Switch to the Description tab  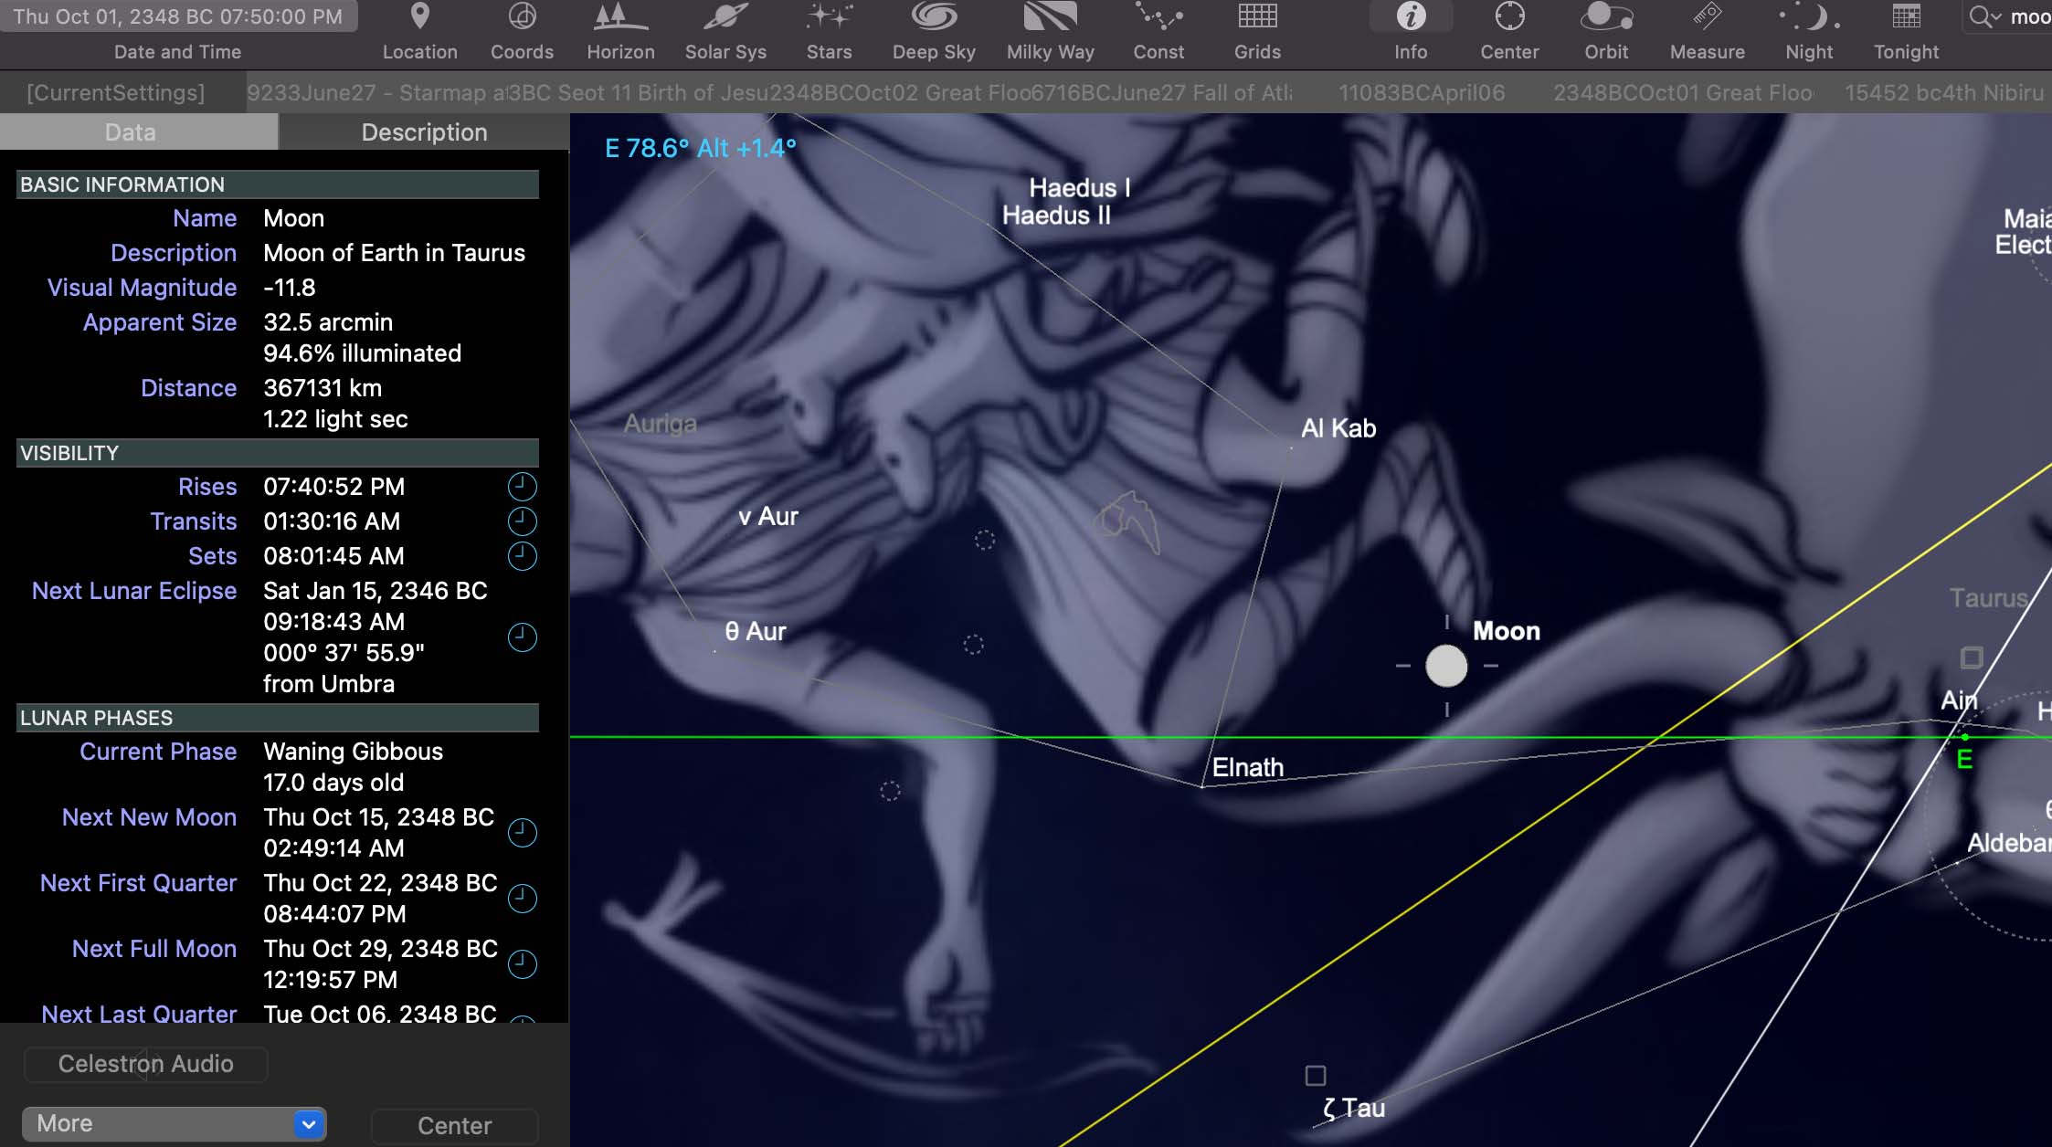point(424,132)
